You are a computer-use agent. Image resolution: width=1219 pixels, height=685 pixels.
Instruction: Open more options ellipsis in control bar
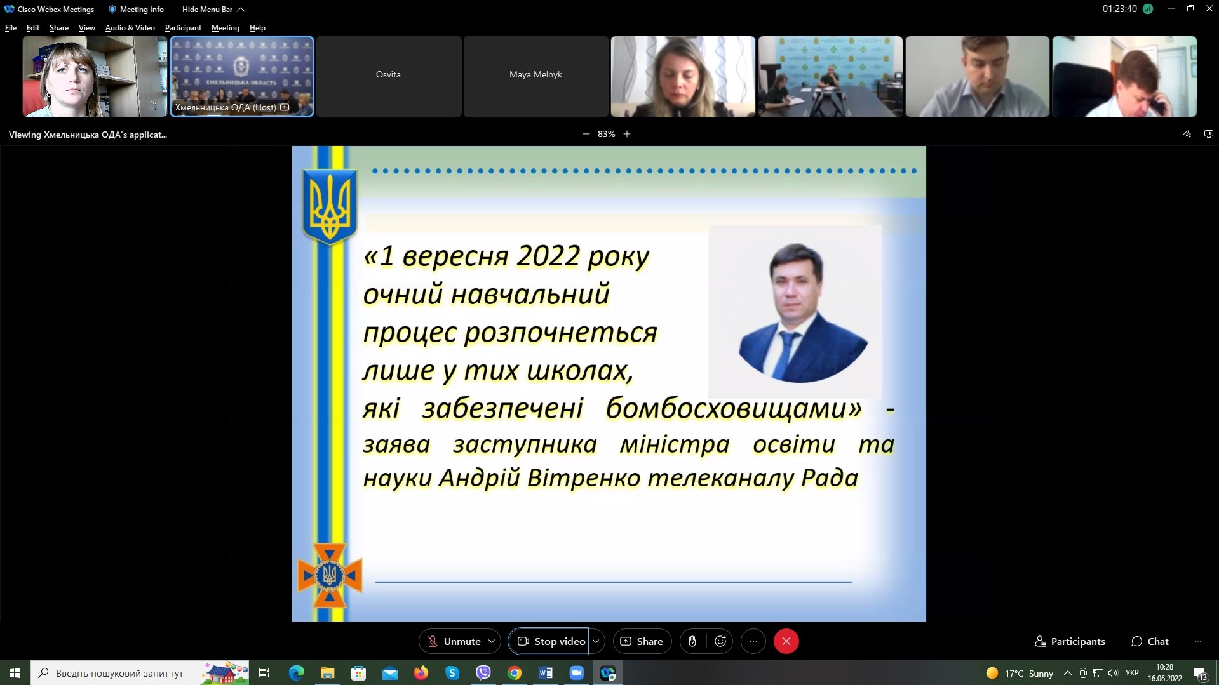pyautogui.click(x=753, y=641)
